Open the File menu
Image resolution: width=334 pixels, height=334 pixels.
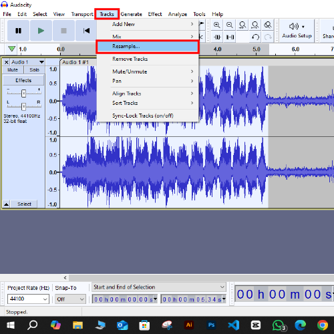[x=7, y=14]
